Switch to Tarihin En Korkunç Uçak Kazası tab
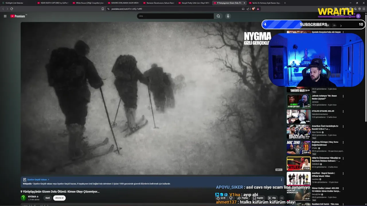Screen dimensions: 367x206 tap(265, 3)
